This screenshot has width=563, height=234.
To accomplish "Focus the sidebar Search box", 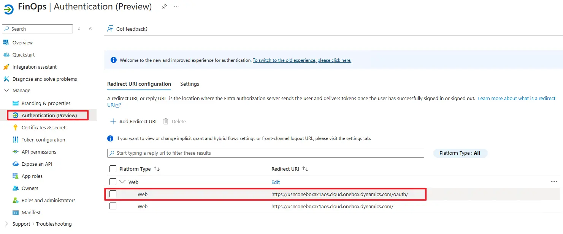I will (37, 29).
